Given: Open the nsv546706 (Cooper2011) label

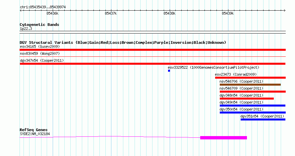Looking at the screenshot, I should [241, 81].
